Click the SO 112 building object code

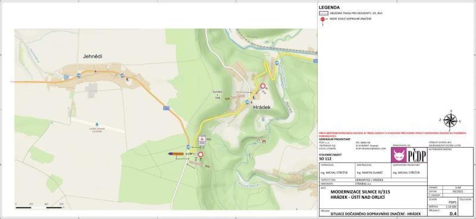coord(325,158)
